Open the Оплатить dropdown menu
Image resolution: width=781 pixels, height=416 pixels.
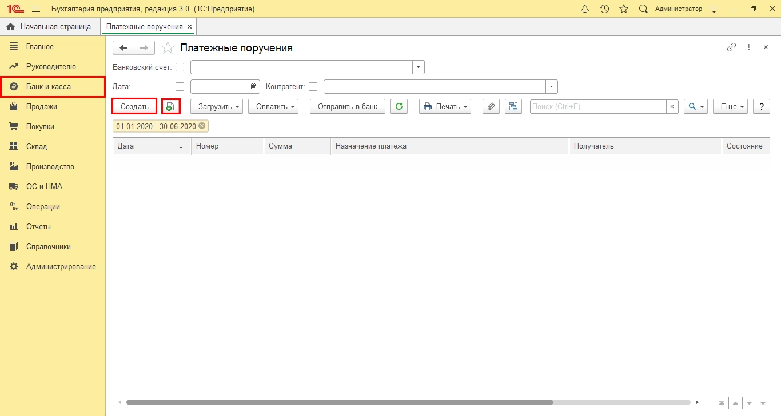coord(273,106)
